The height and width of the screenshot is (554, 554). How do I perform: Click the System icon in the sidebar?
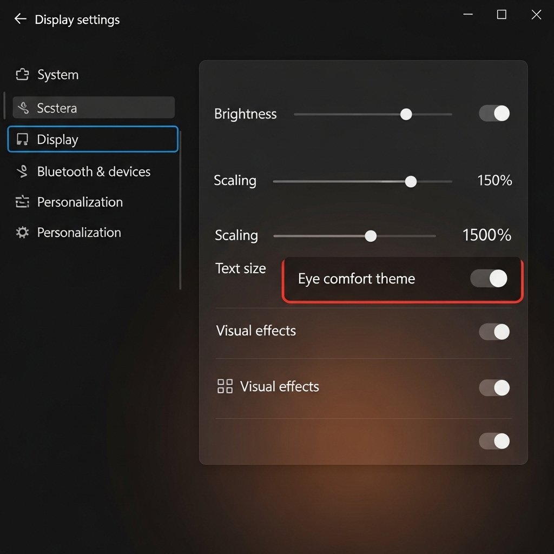tap(22, 75)
